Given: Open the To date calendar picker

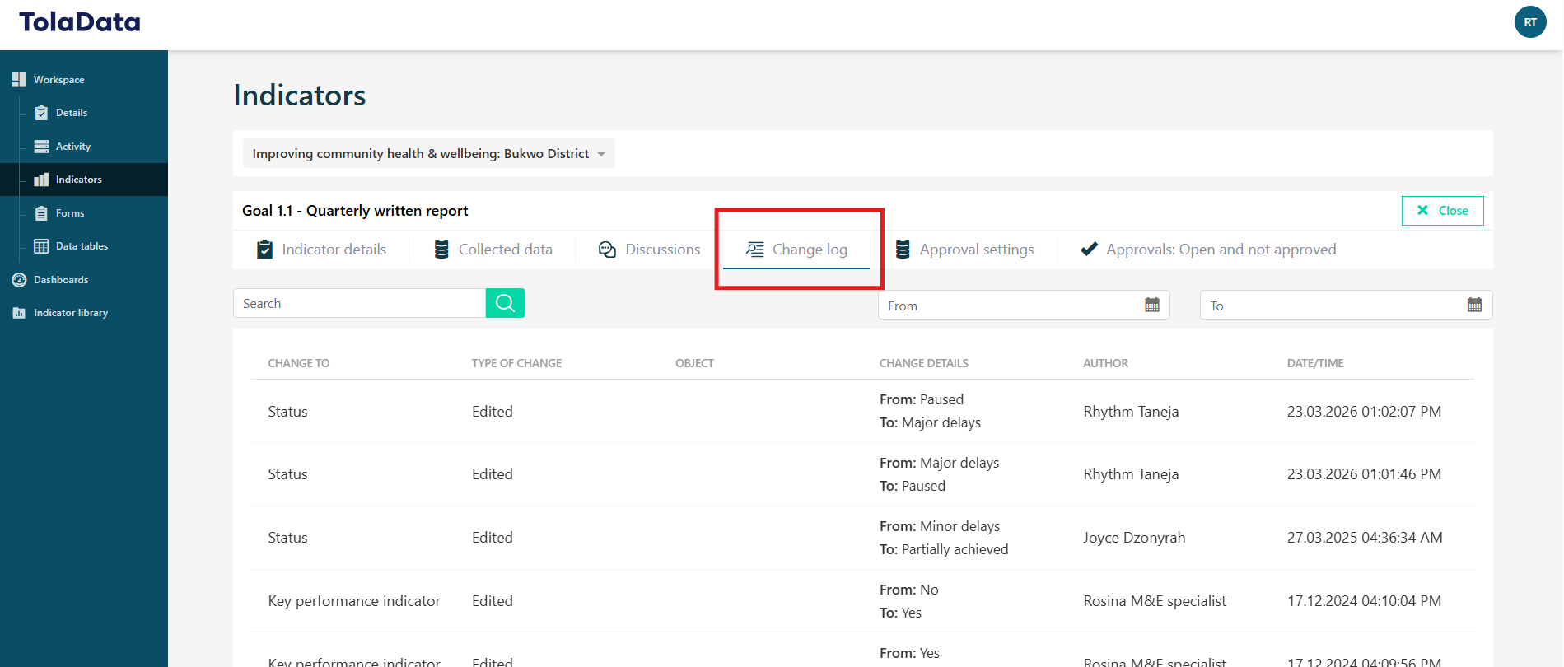Looking at the screenshot, I should tap(1473, 306).
